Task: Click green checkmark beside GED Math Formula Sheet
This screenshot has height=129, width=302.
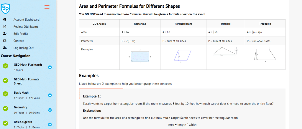Action: click(x=5, y=80)
